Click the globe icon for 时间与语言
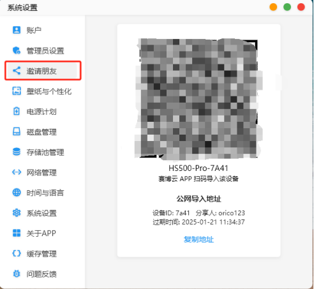This screenshot has width=314, height=289. pos(17,193)
